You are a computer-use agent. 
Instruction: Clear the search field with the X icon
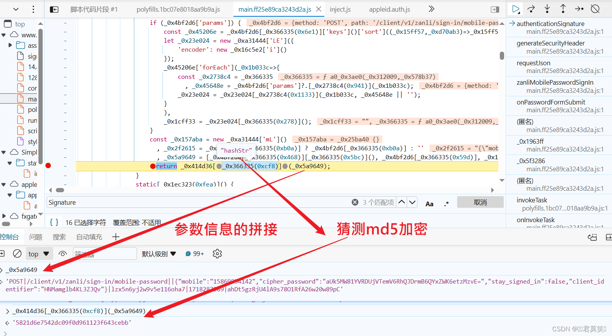(x=355, y=202)
